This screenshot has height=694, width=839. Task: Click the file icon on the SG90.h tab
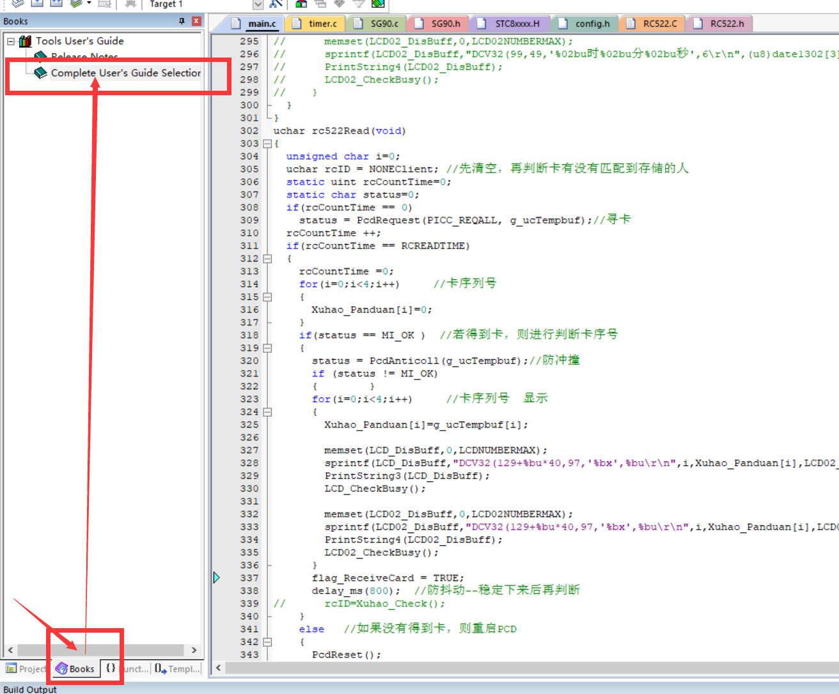click(419, 24)
